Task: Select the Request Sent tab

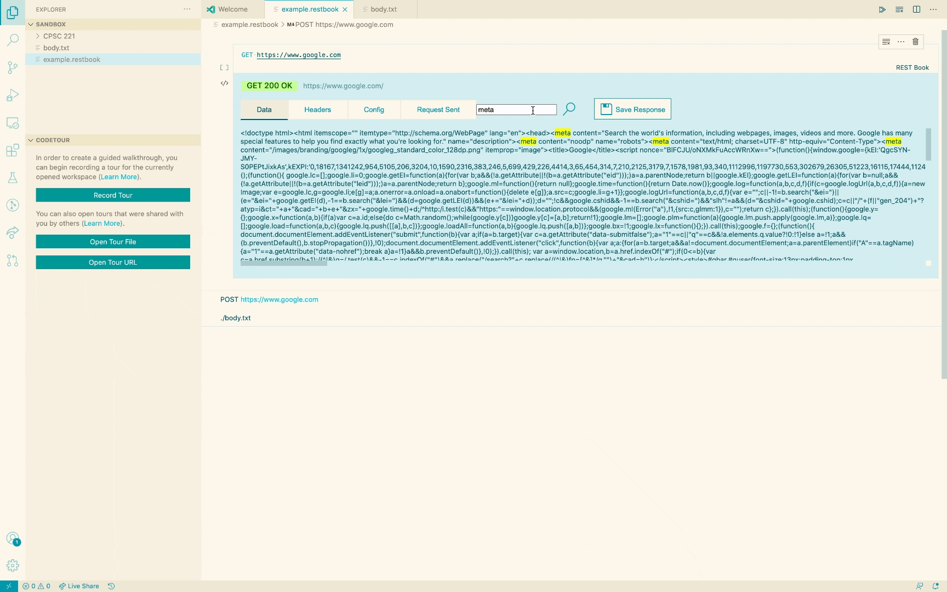Action: [x=438, y=110]
